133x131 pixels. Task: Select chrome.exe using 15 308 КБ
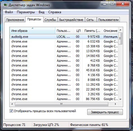tap(64, 46)
